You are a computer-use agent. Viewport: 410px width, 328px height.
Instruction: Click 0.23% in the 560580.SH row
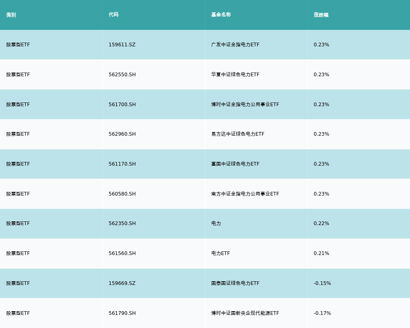coord(321,194)
